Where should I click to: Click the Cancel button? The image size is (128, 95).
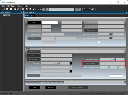coord(51,88)
